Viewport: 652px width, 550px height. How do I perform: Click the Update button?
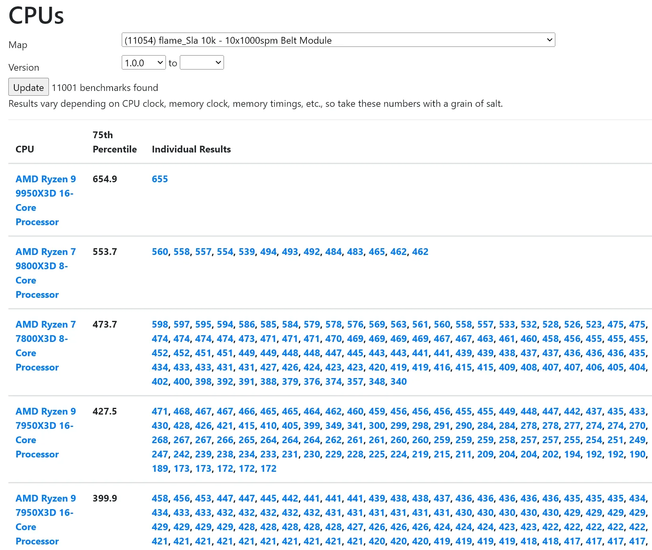pyautogui.click(x=28, y=87)
